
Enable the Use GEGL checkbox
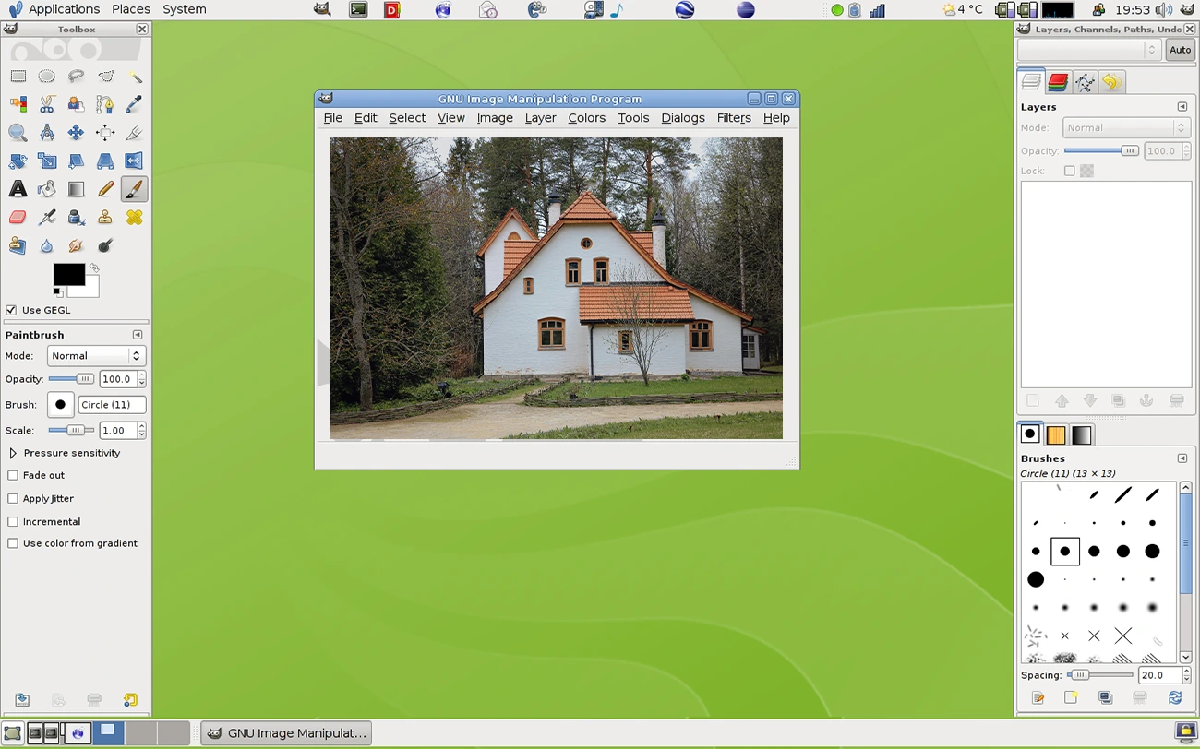click(11, 310)
